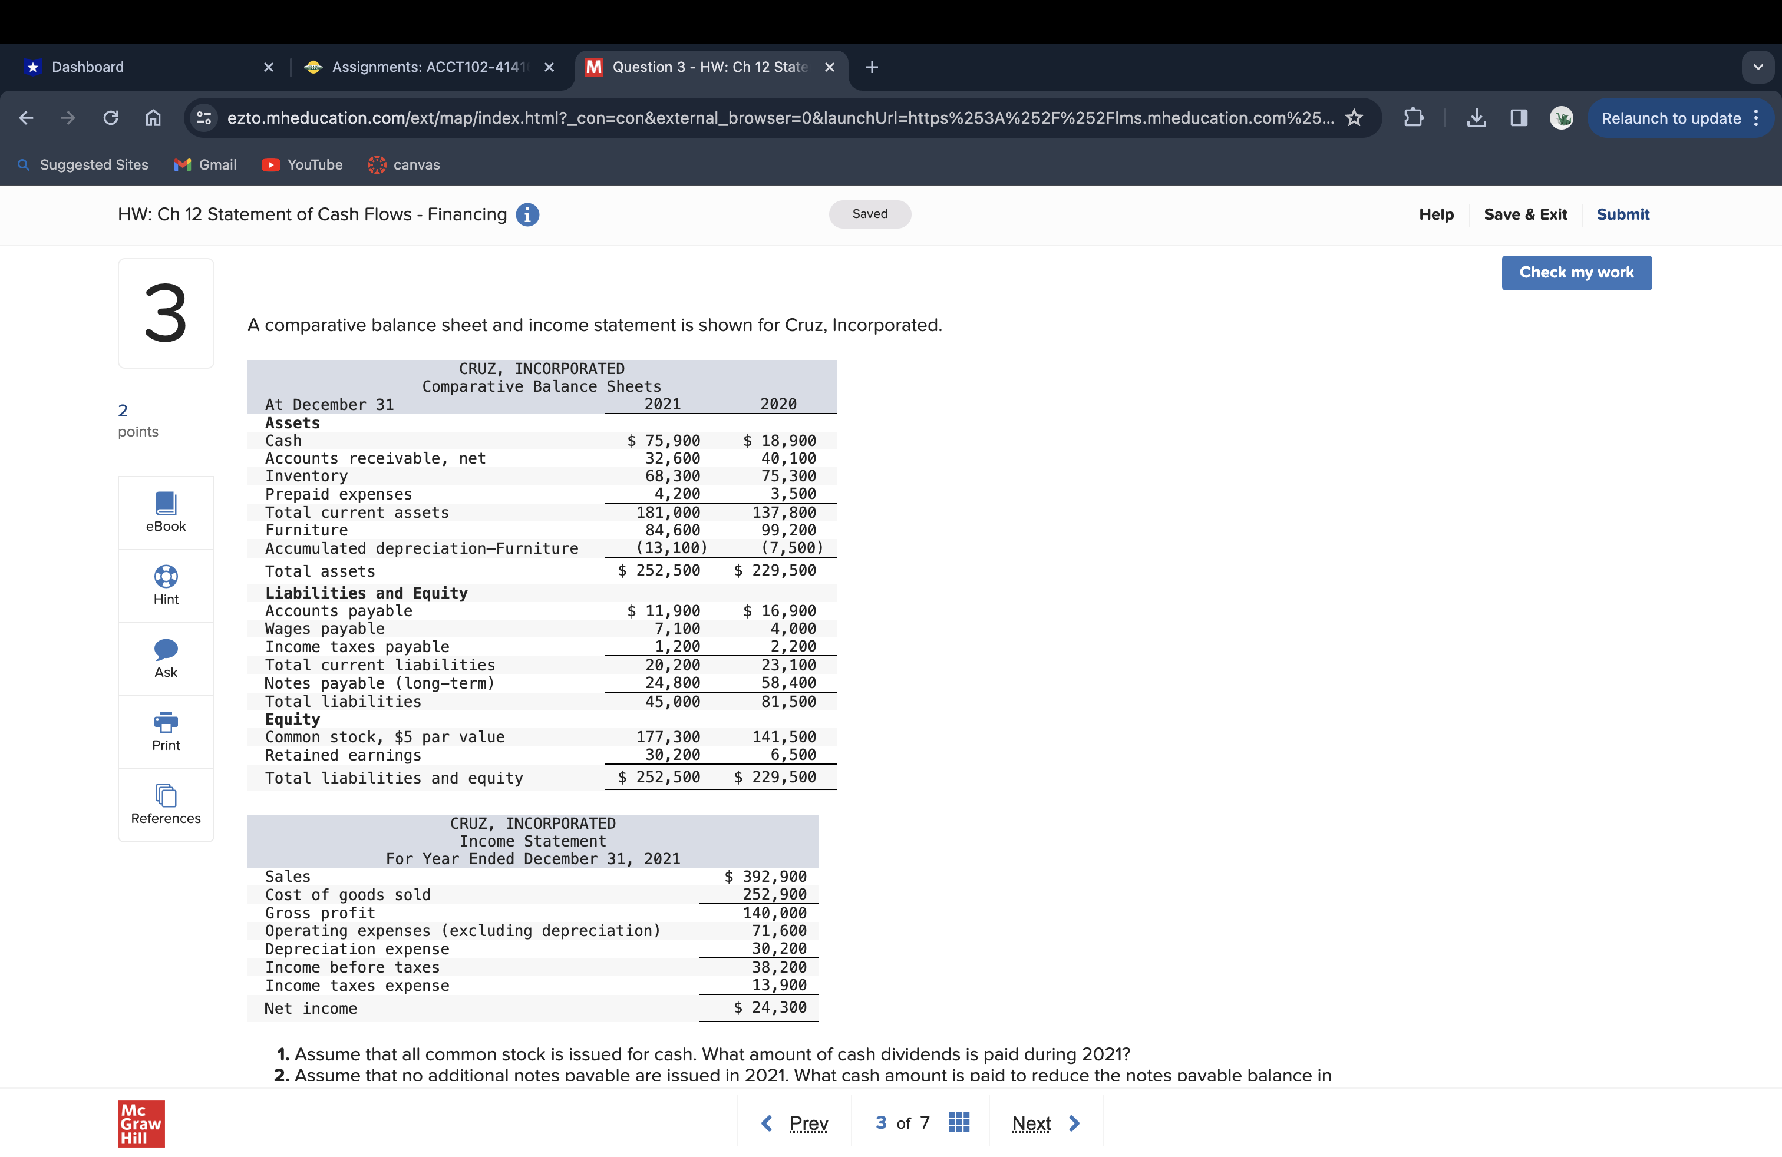Click the info icon next to assignment title
The image size is (1782, 1157).
tap(528, 215)
